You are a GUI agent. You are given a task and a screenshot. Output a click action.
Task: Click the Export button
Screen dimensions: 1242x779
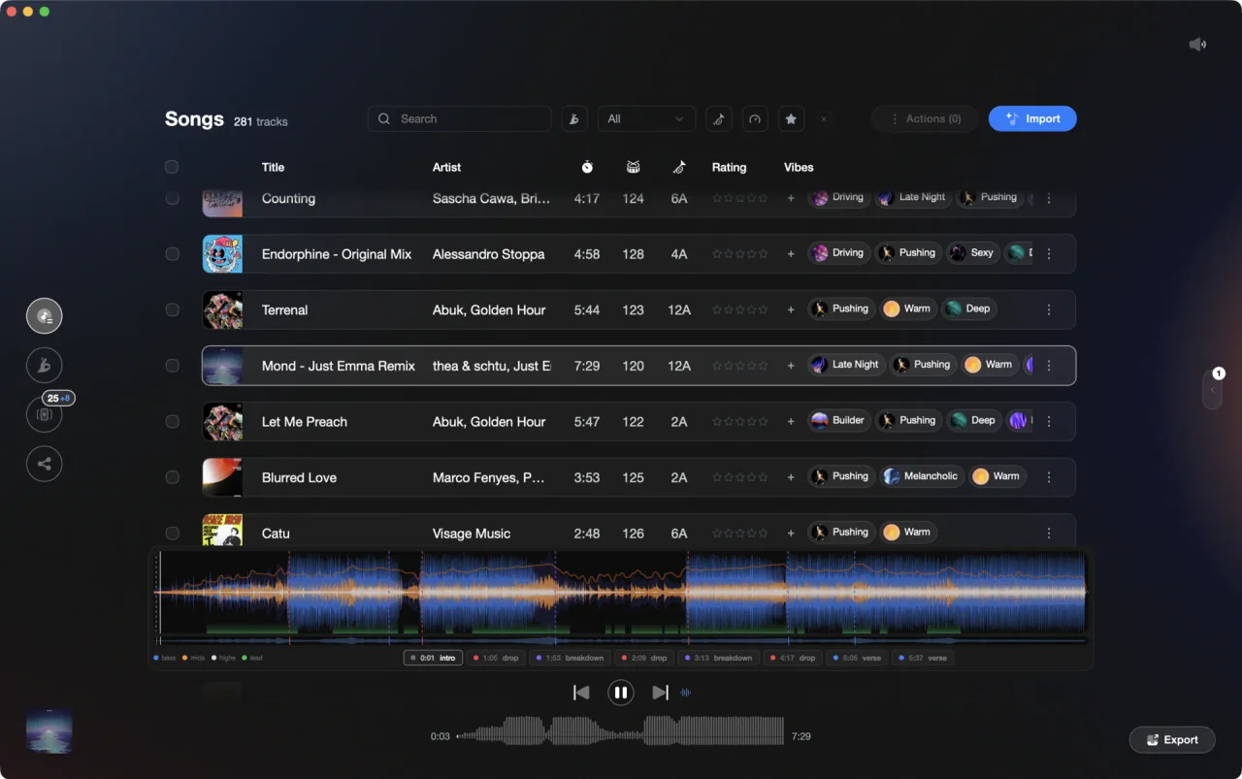click(x=1172, y=739)
